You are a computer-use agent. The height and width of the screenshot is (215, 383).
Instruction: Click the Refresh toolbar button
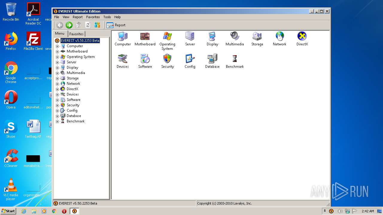point(88,25)
